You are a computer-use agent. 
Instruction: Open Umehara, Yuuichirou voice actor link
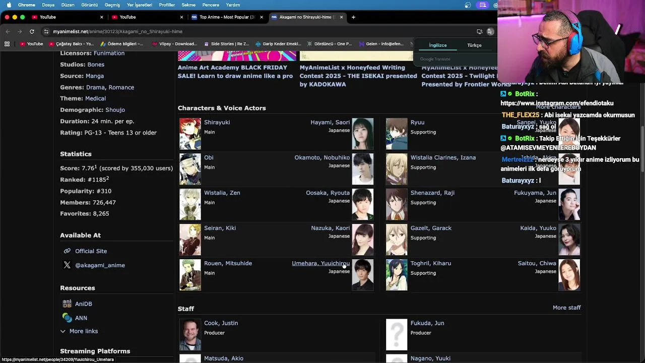pos(320,263)
